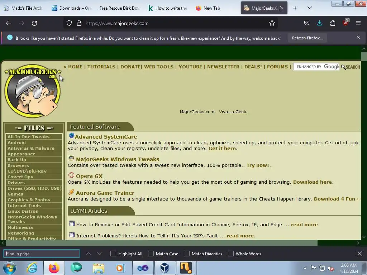Show hidden system tray icons
Viewport: 367px width, 275px height.
click(x=305, y=268)
